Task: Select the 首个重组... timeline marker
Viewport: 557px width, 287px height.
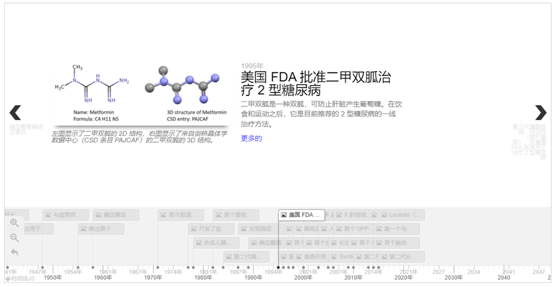Action: 236,215
